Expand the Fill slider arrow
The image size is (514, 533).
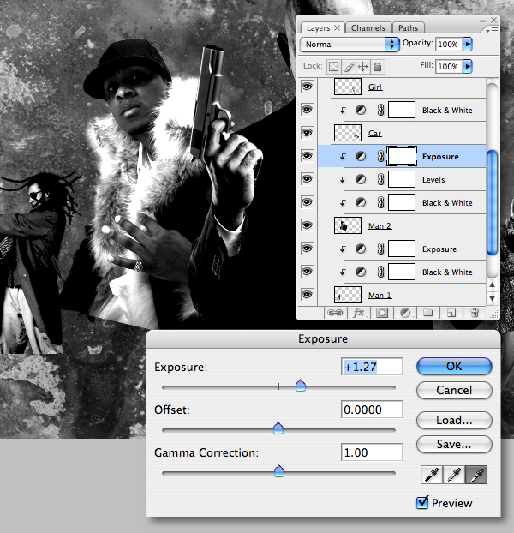468,66
